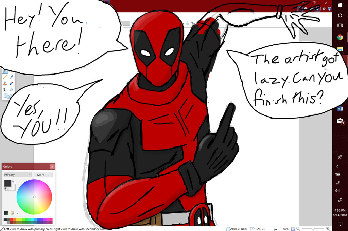348x231 pixels.
Task: Swap primary and secondary colors
Action: click(13, 182)
